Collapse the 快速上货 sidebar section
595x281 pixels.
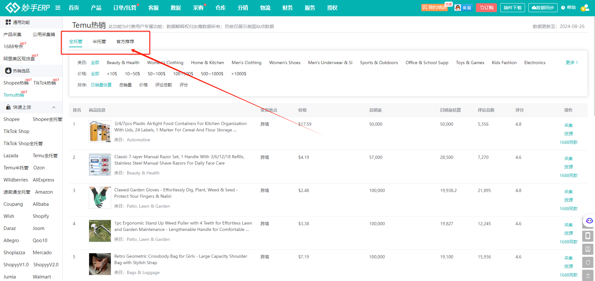coord(54,107)
